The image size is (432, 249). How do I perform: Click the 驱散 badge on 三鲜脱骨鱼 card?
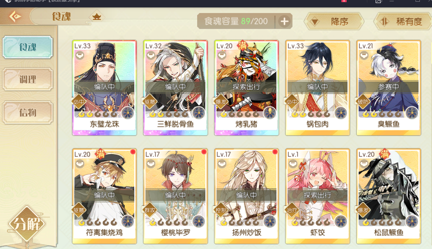[150, 102]
